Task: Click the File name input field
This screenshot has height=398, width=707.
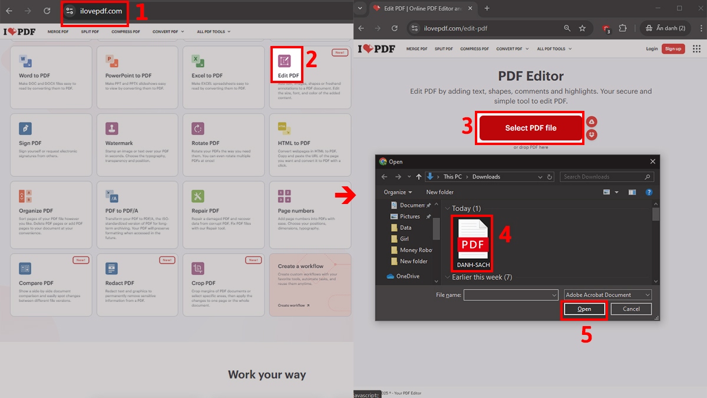Action: 511,295
